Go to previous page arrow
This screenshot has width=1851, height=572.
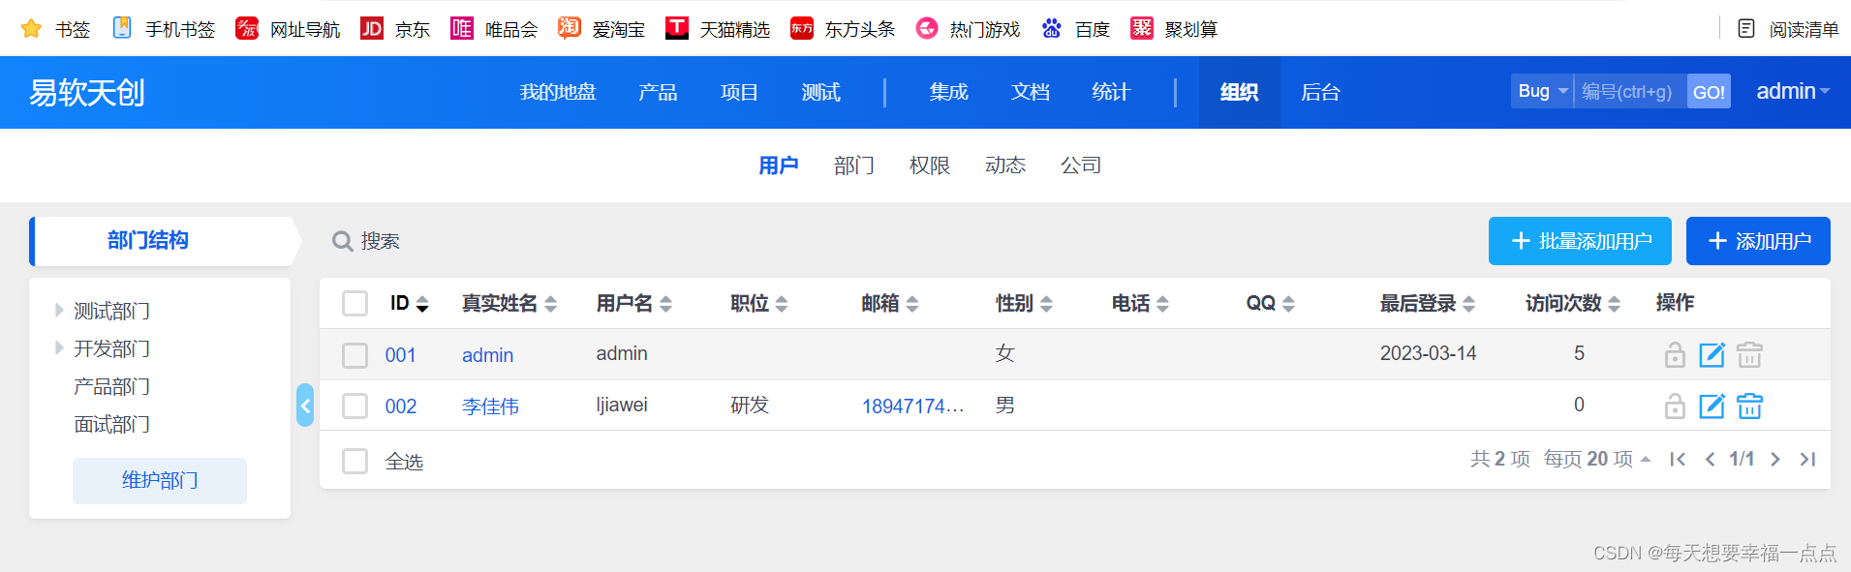pos(1710,460)
